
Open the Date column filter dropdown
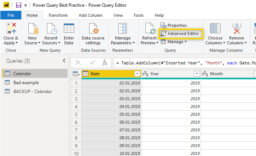pos(137,74)
